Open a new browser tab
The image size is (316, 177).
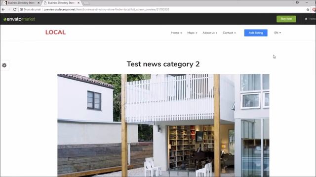pos(86,3)
